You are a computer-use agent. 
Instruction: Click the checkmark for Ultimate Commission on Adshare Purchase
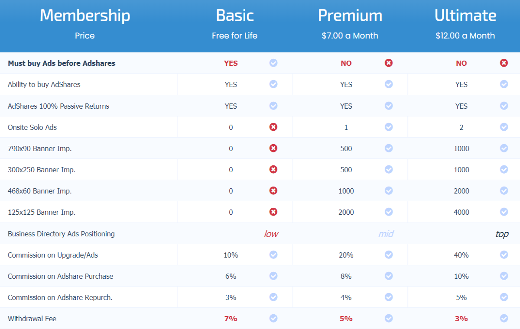coord(504,276)
